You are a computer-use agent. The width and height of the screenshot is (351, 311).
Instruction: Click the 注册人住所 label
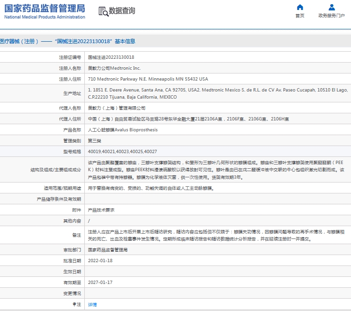[x=70, y=79]
